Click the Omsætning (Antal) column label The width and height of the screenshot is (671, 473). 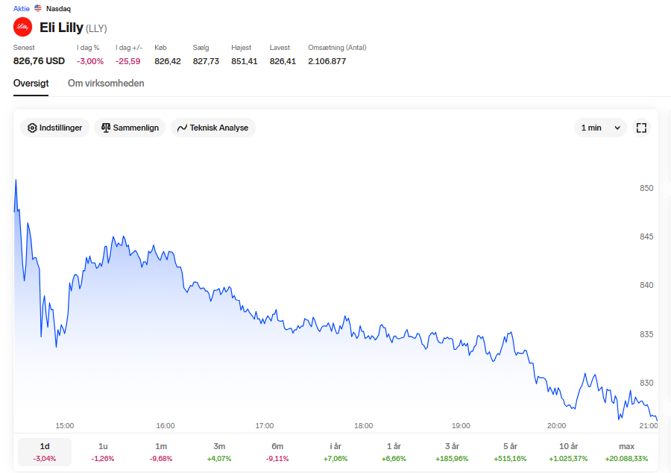pyautogui.click(x=337, y=48)
